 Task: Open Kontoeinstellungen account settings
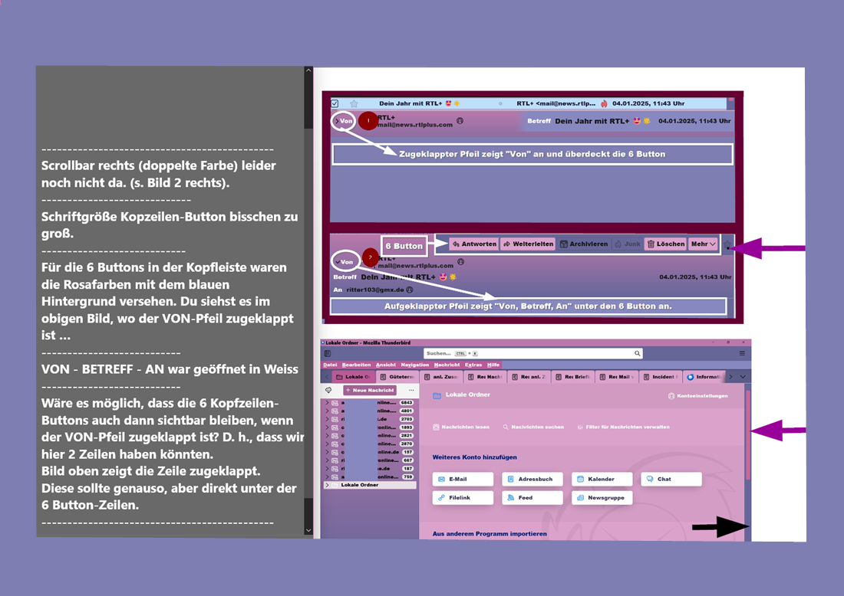699,396
